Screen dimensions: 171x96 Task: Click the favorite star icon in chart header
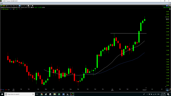pos(163,6)
